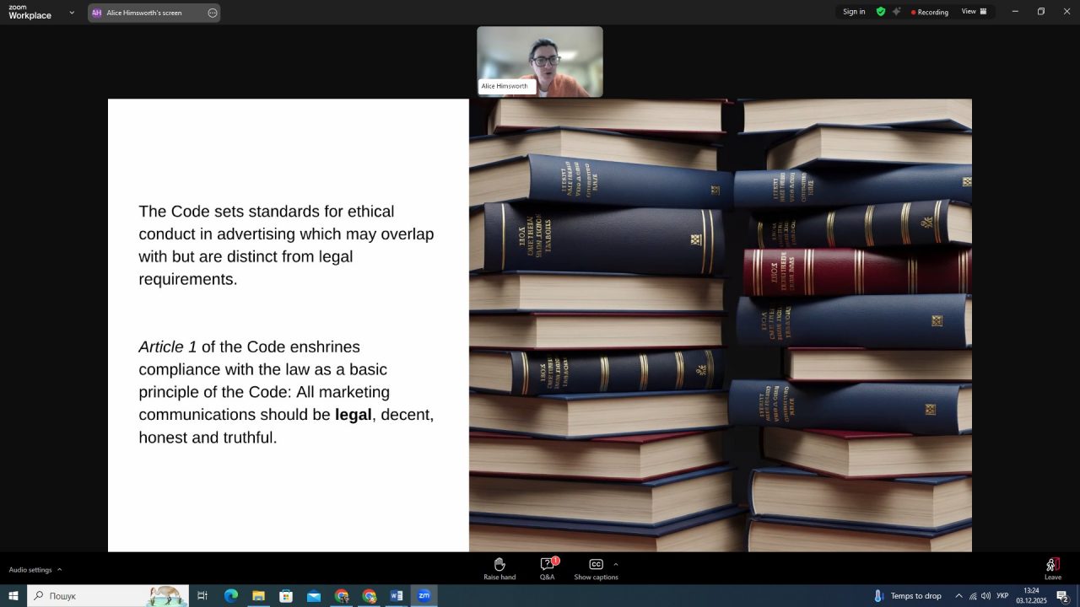Select Alice Himsworth's screen tab
The width and height of the screenshot is (1080, 607).
point(145,13)
